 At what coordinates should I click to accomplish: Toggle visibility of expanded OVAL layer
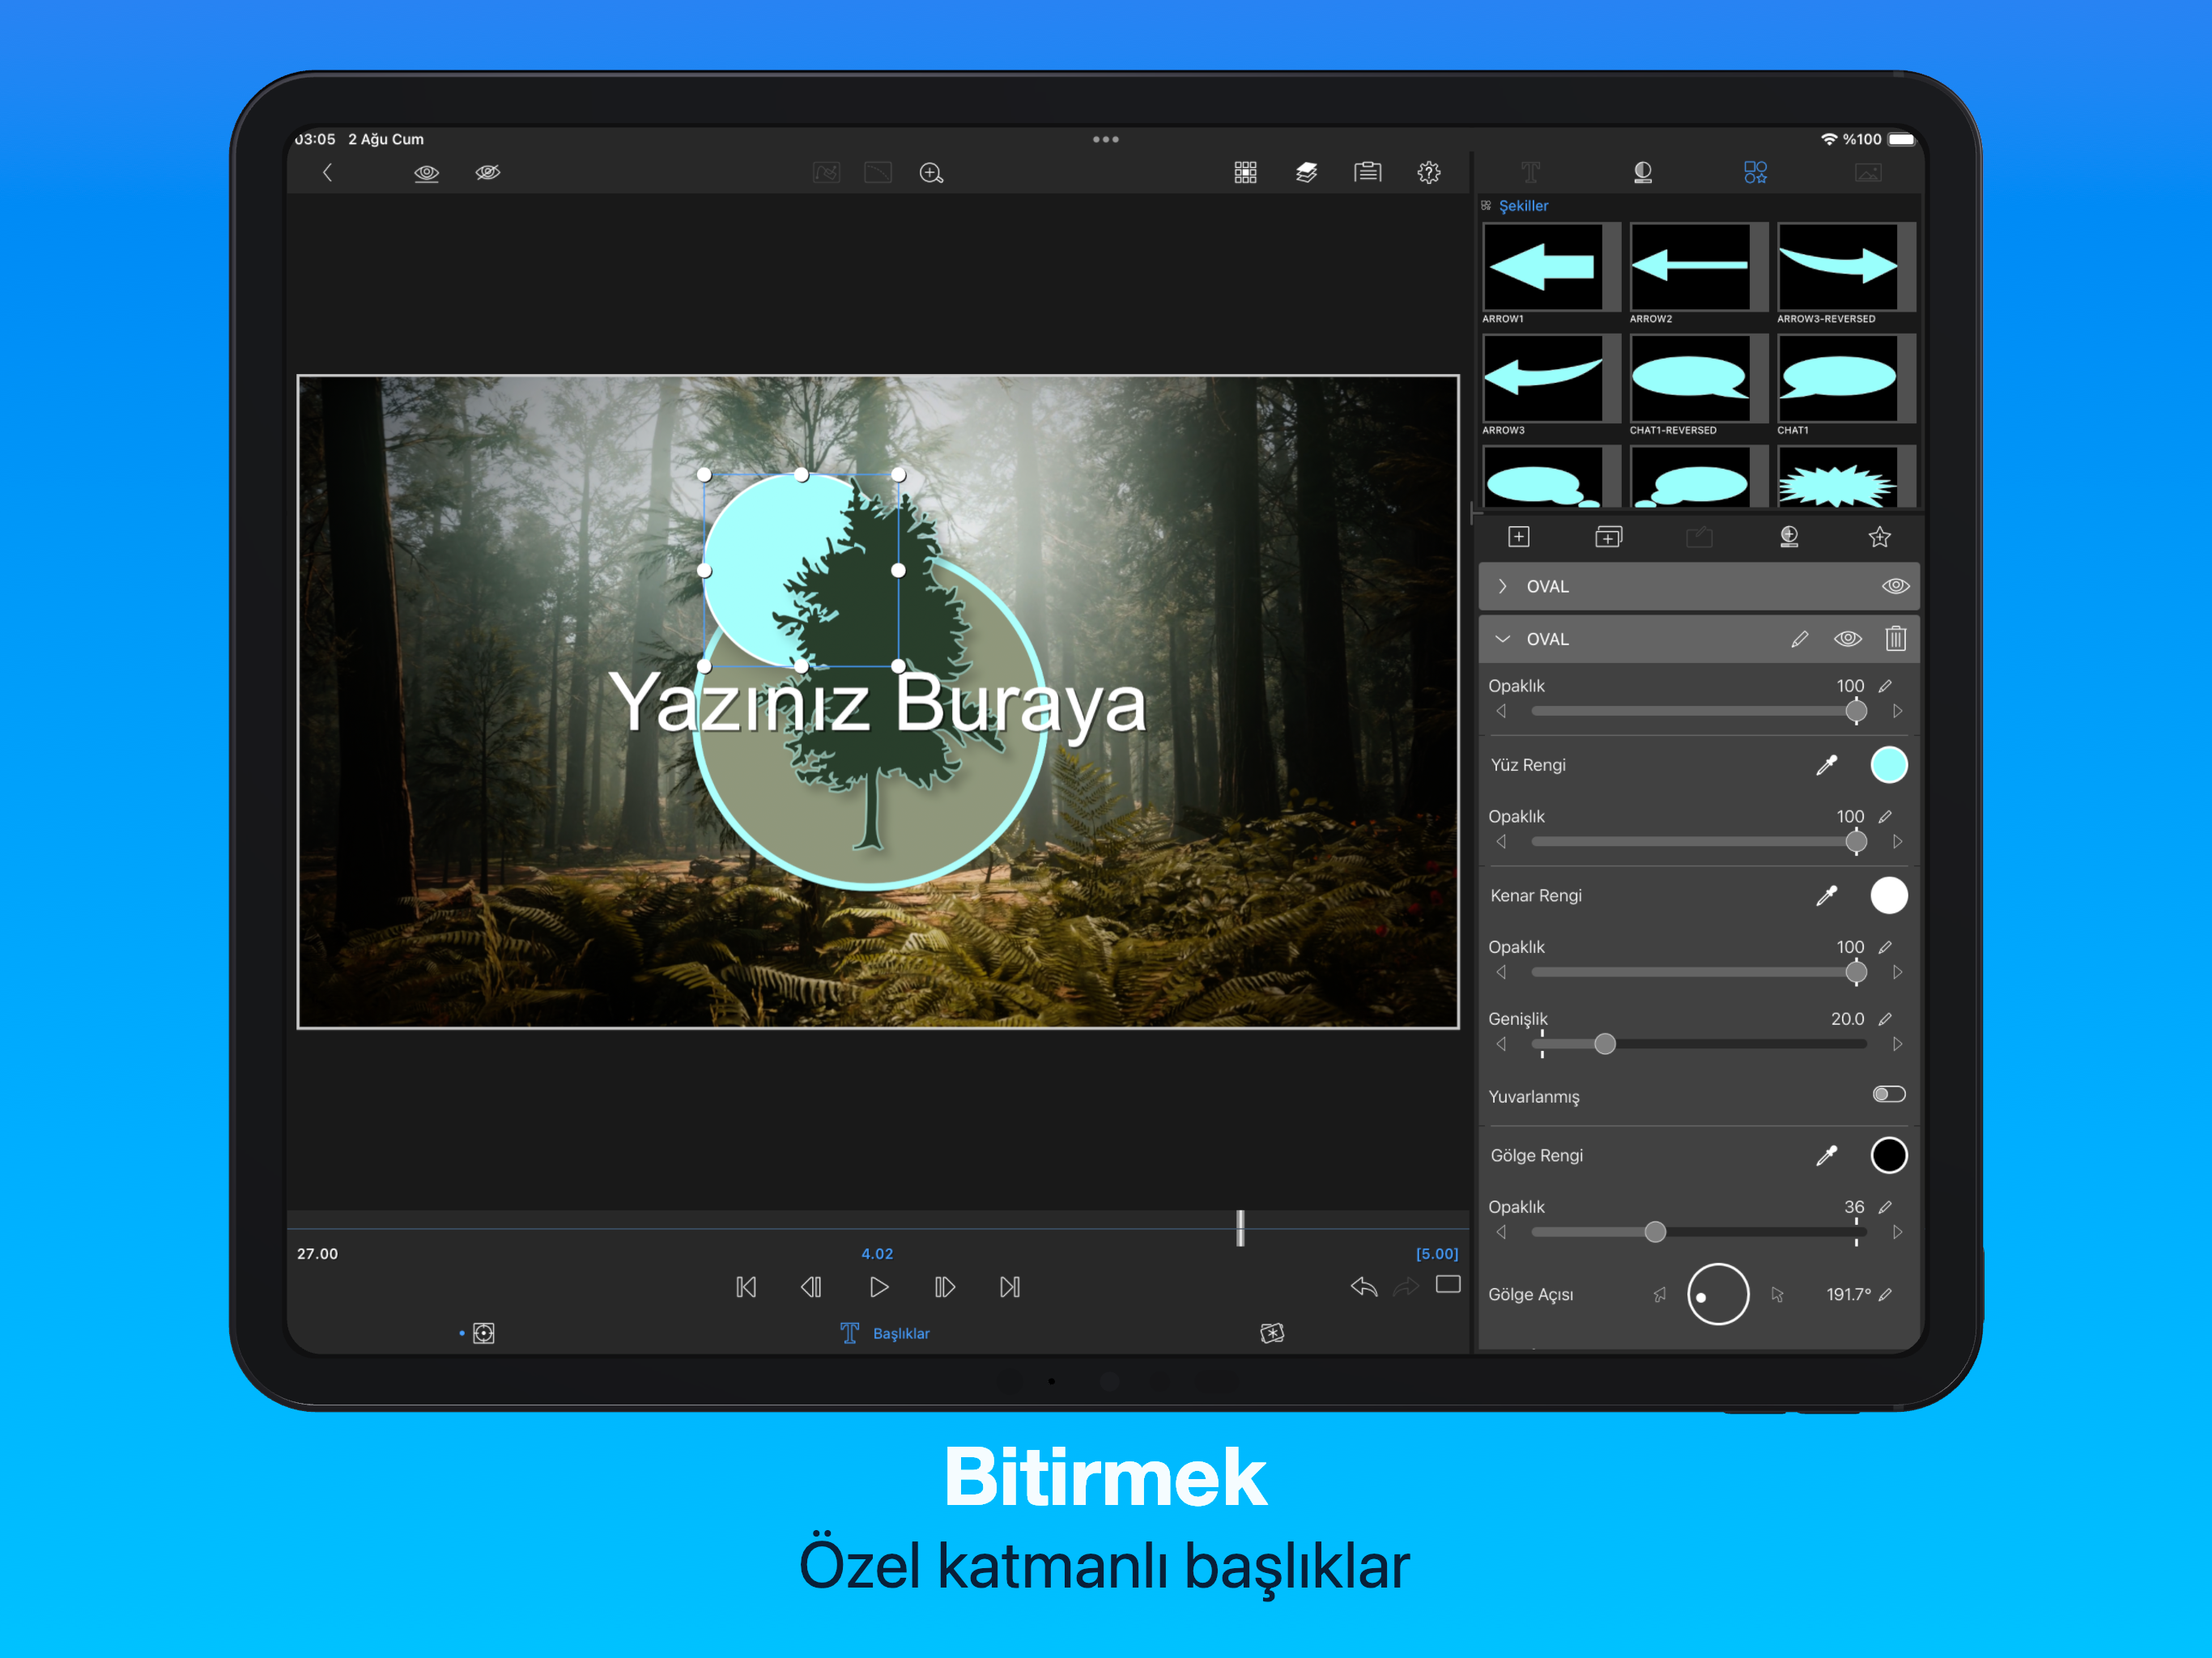(1847, 638)
